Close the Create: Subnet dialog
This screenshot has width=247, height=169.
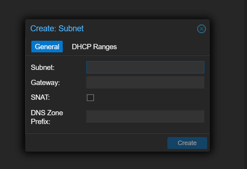[201, 29]
